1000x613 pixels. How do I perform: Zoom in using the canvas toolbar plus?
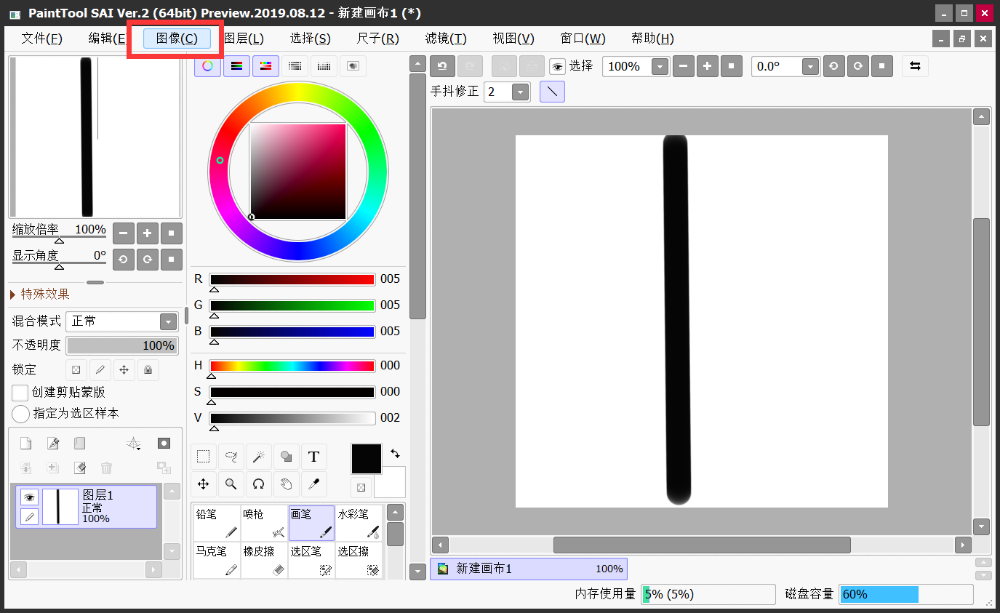point(708,66)
